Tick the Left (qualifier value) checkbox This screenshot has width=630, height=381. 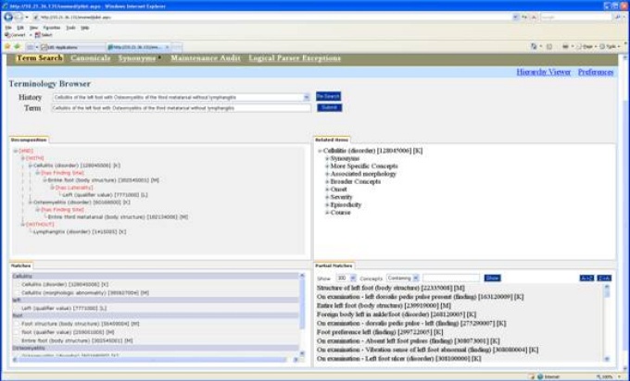pos(16,308)
